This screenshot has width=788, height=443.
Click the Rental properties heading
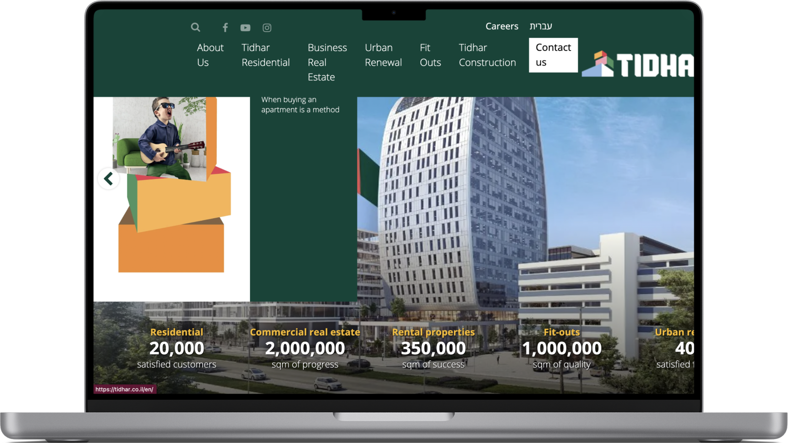click(x=433, y=332)
